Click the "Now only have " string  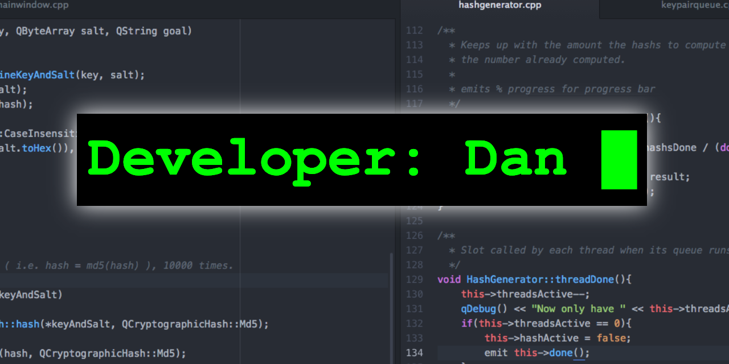click(x=579, y=309)
